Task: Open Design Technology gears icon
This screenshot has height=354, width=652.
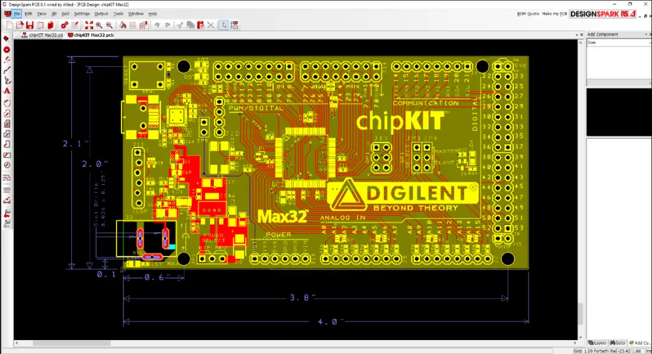Action: [x=64, y=25]
